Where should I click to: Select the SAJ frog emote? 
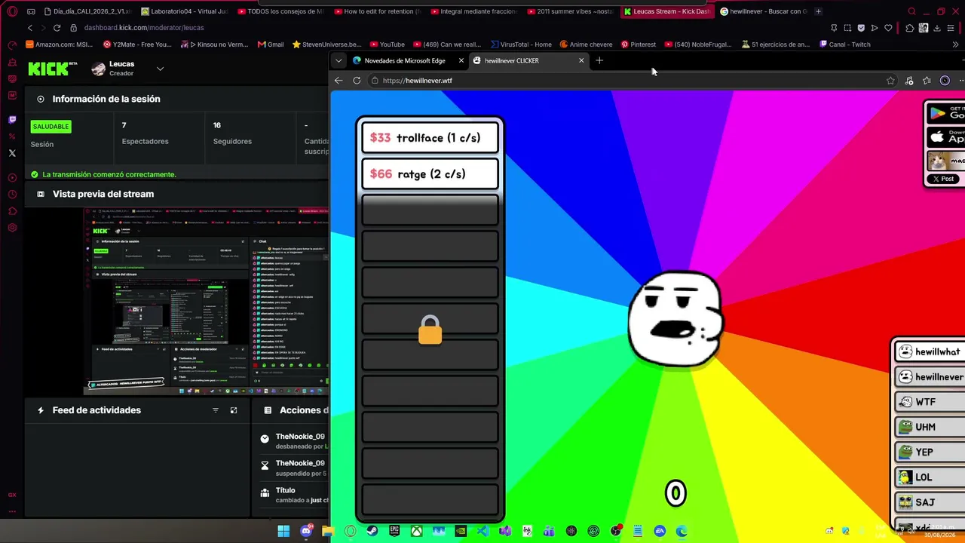point(930,502)
